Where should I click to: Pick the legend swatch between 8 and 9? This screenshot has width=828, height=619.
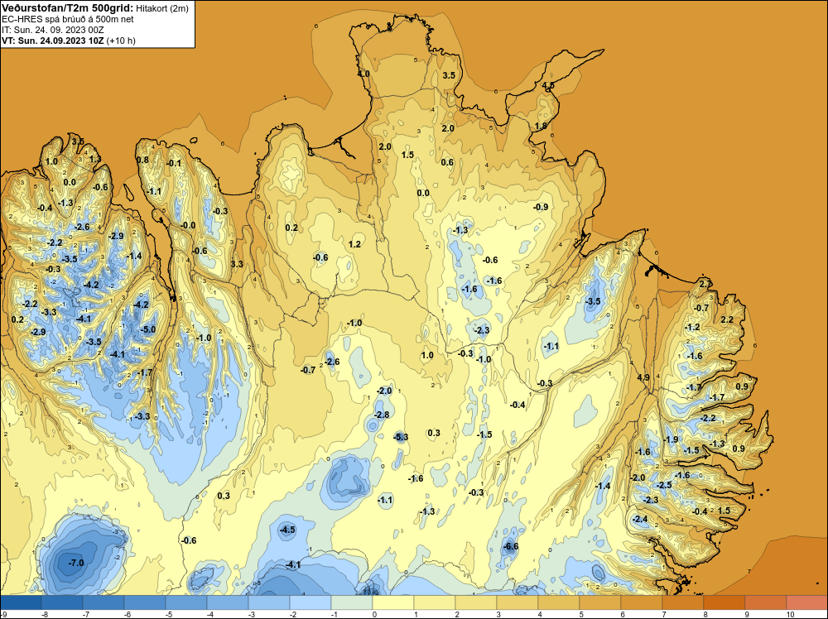click(724, 602)
